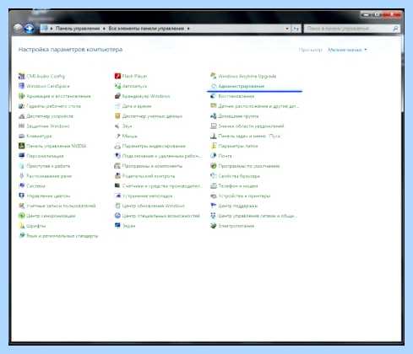Image resolution: width=413 pixels, height=354 pixels.
Task: Click Управление цветом link
Action: (48, 196)
